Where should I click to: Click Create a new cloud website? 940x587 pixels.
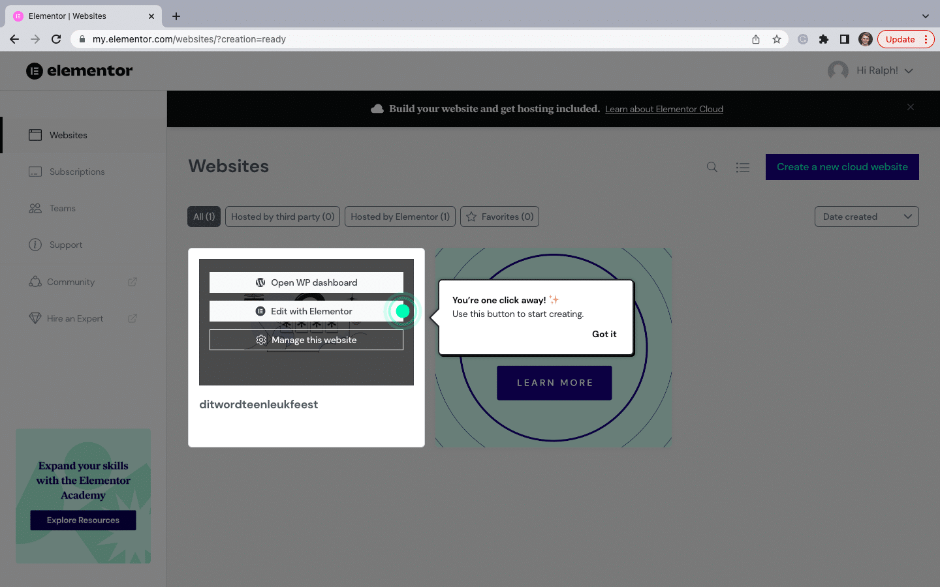[841, 167]
